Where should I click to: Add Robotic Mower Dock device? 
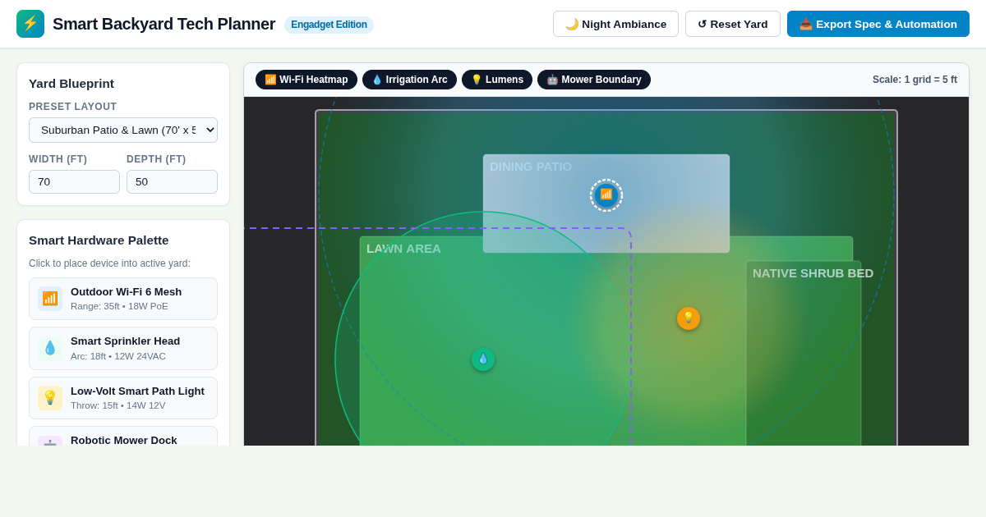[x=123, y=437]
